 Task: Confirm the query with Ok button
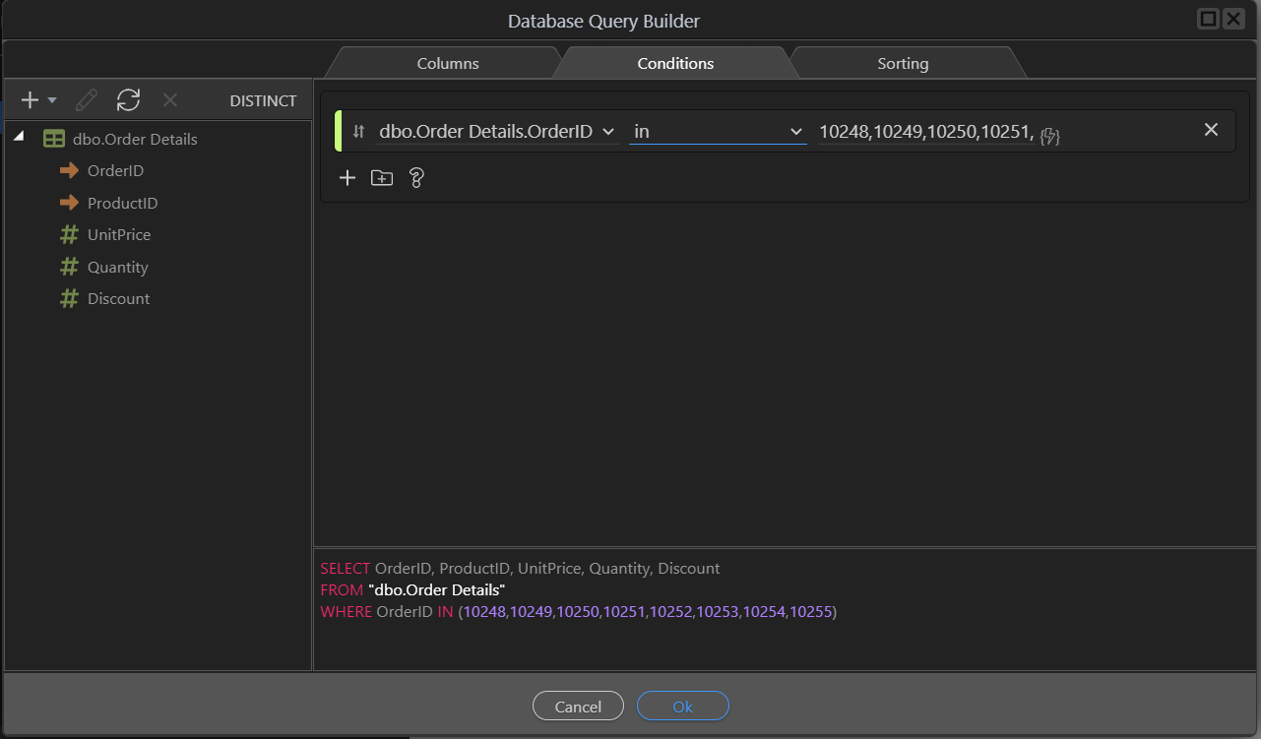tap(682, 707)
